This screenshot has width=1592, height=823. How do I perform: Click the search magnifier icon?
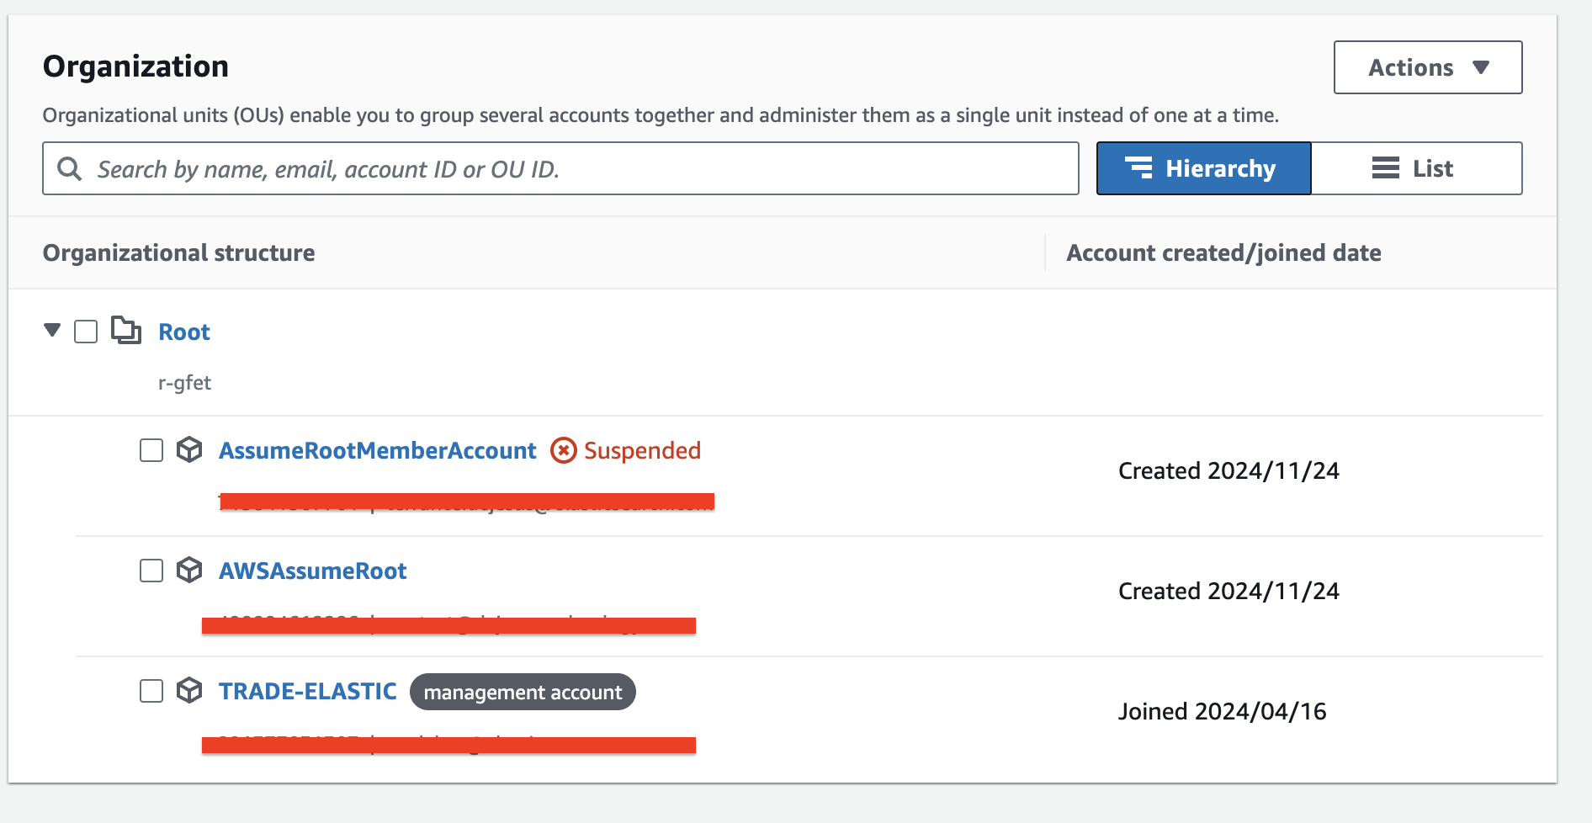[70, 169]
